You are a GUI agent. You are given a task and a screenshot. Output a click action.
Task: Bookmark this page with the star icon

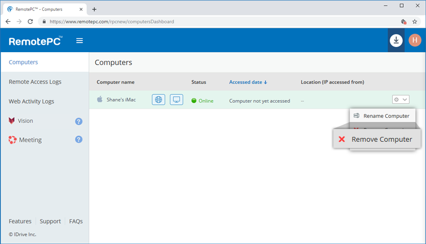click(415, 22)
